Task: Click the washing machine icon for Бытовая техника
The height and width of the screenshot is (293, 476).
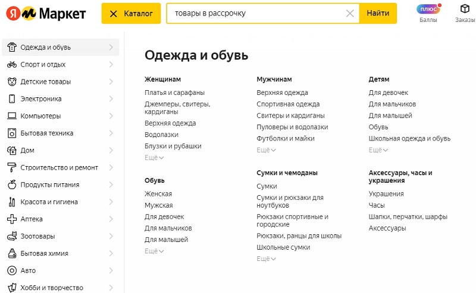Action: point(12,133)
